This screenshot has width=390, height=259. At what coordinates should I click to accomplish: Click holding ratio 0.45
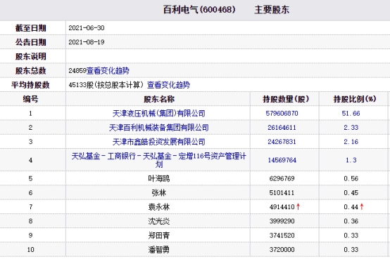coord(351,193)
